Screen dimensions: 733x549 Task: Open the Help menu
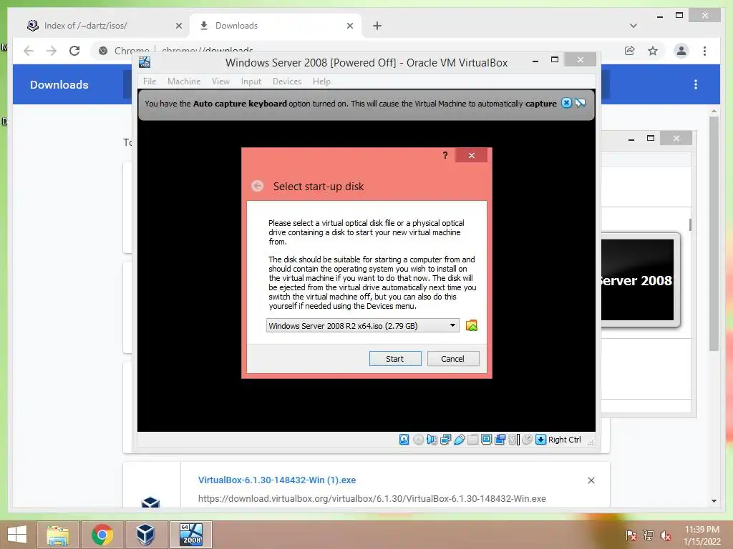[321, 81]
